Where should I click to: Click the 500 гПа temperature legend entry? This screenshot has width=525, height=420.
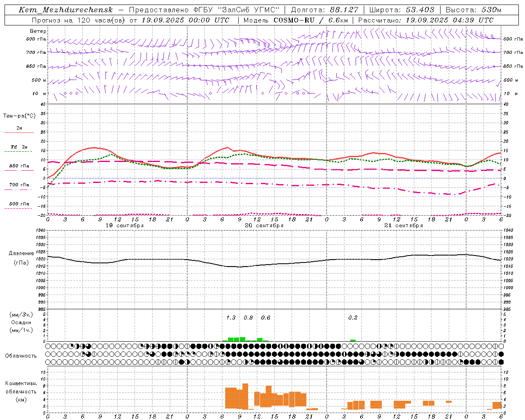19,204
